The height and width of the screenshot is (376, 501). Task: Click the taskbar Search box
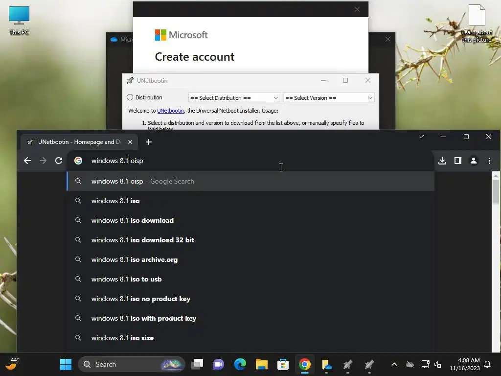tap(131, 364)
